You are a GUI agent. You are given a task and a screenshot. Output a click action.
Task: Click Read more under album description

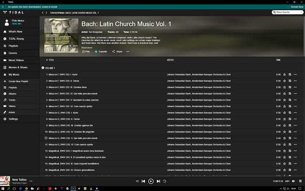click(87, 47)
